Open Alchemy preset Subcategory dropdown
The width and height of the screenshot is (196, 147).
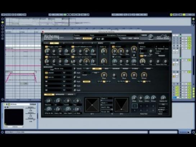click(x=97, y=35)
